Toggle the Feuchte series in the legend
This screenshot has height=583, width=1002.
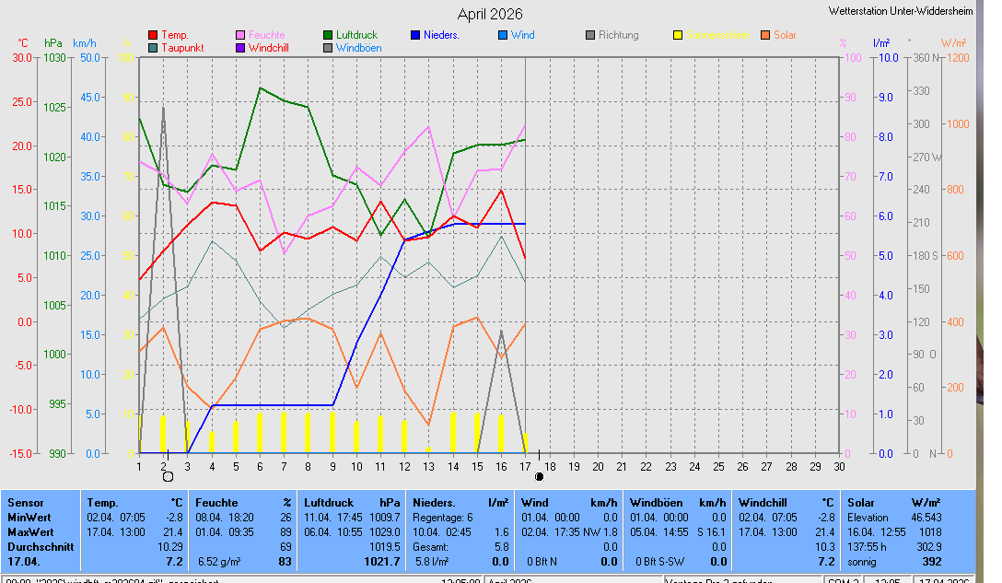(266, 35)
